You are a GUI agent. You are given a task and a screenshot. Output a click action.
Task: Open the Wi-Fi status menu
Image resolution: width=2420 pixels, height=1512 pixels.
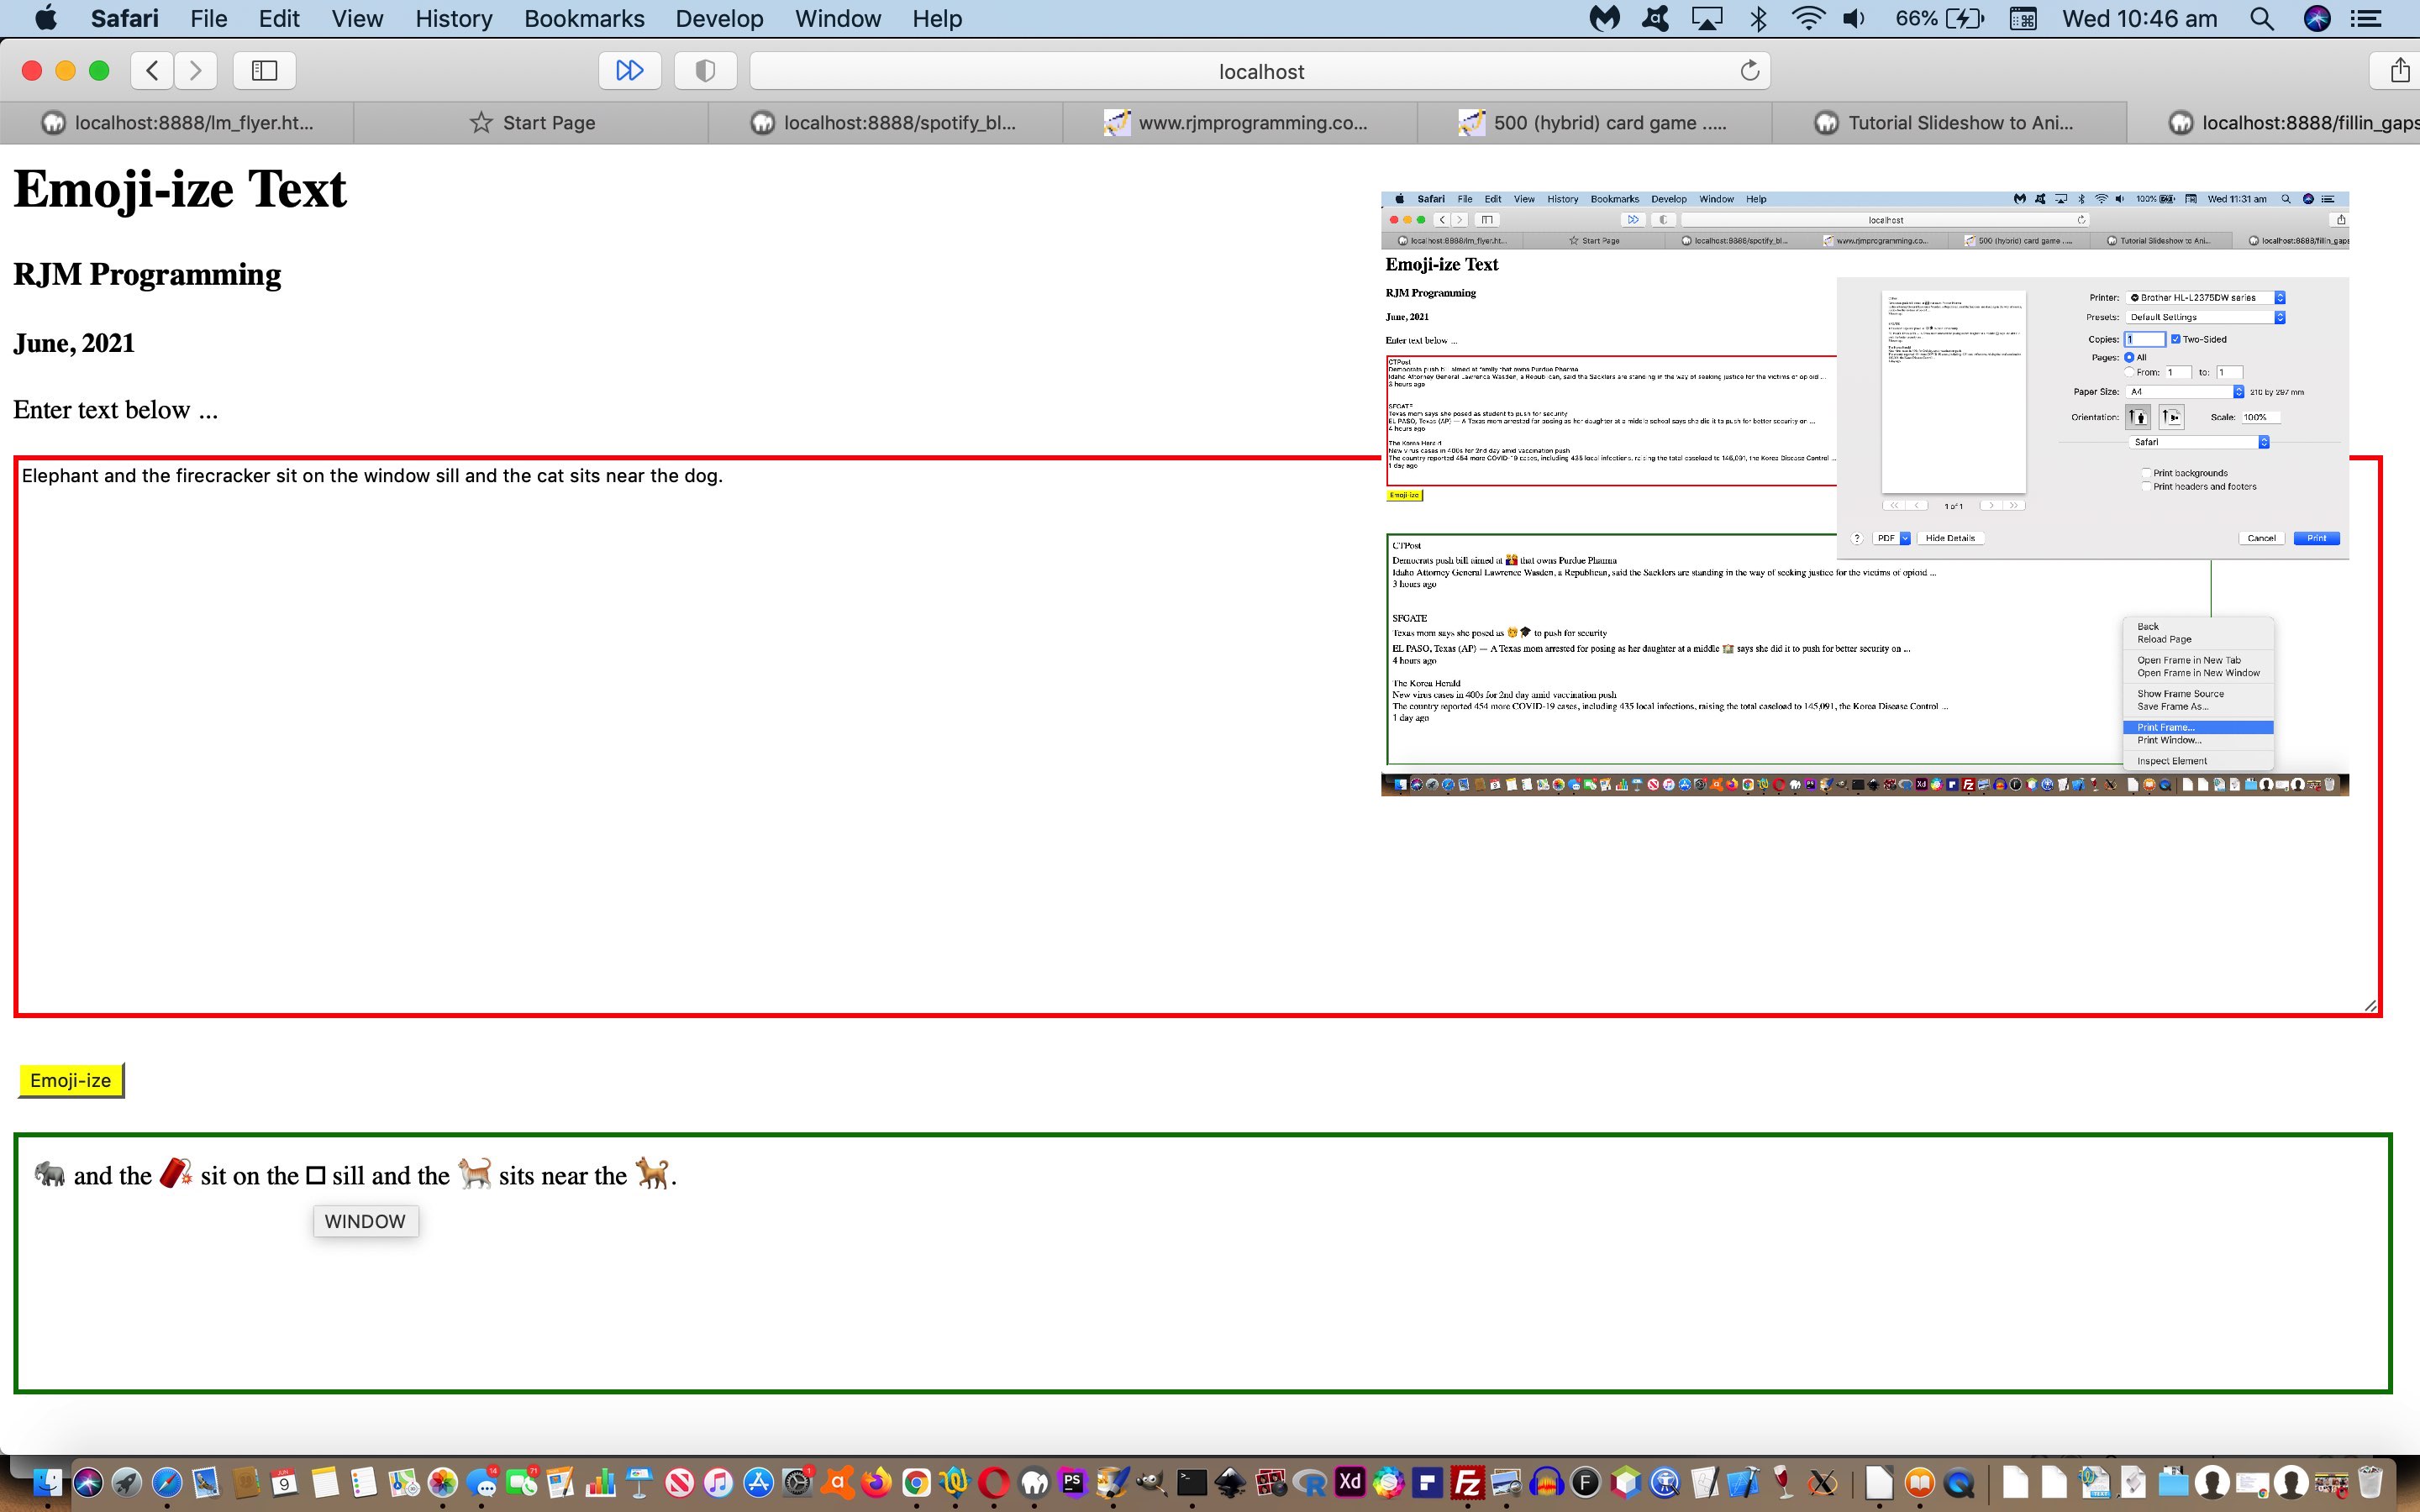(x=1808, y=18)
